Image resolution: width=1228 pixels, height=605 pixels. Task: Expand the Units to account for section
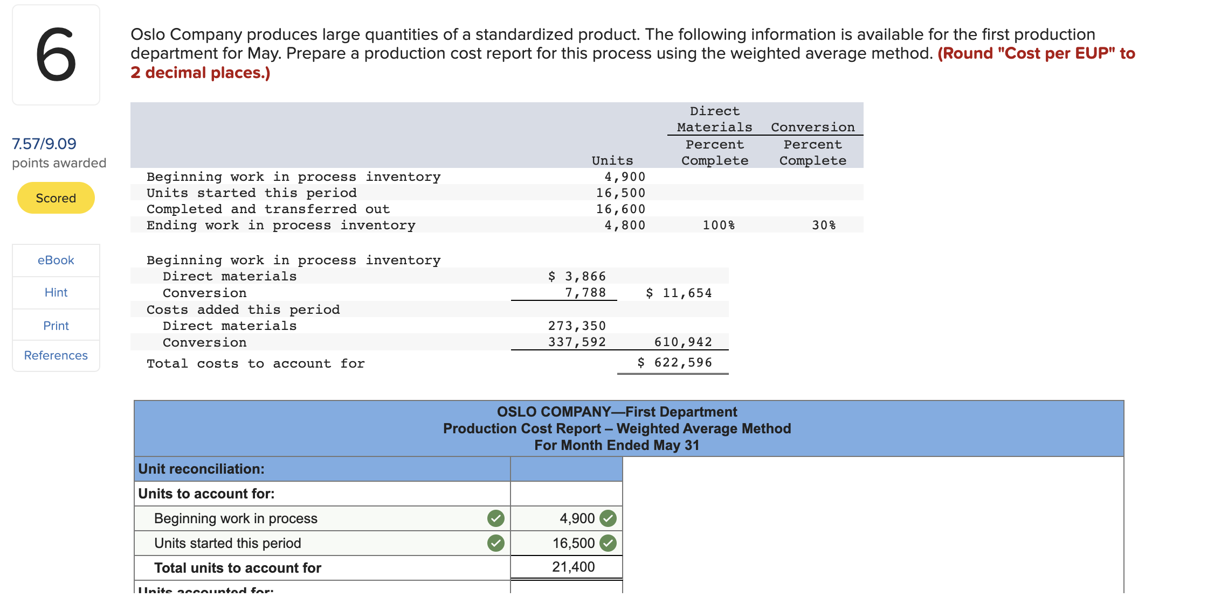coord(206,493)
